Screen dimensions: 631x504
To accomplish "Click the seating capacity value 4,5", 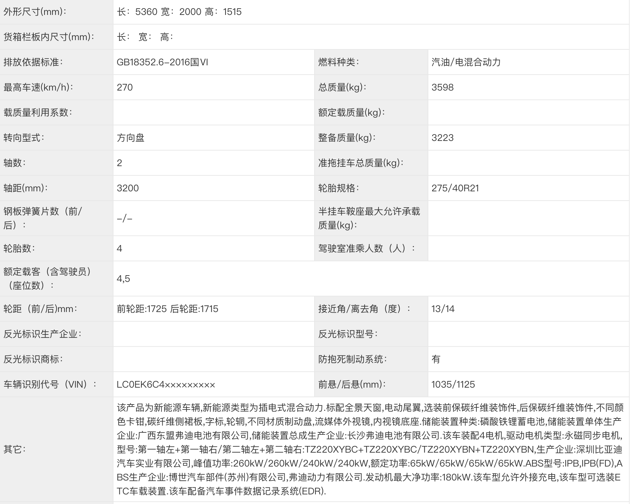I will coord(123,279).
